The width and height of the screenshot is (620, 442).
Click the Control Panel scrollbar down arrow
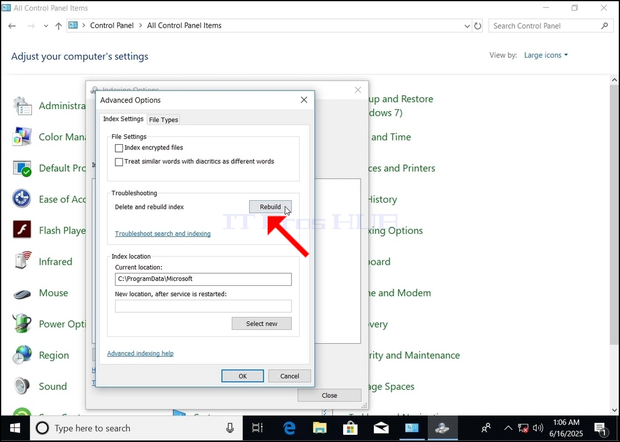tap(614, 410)
